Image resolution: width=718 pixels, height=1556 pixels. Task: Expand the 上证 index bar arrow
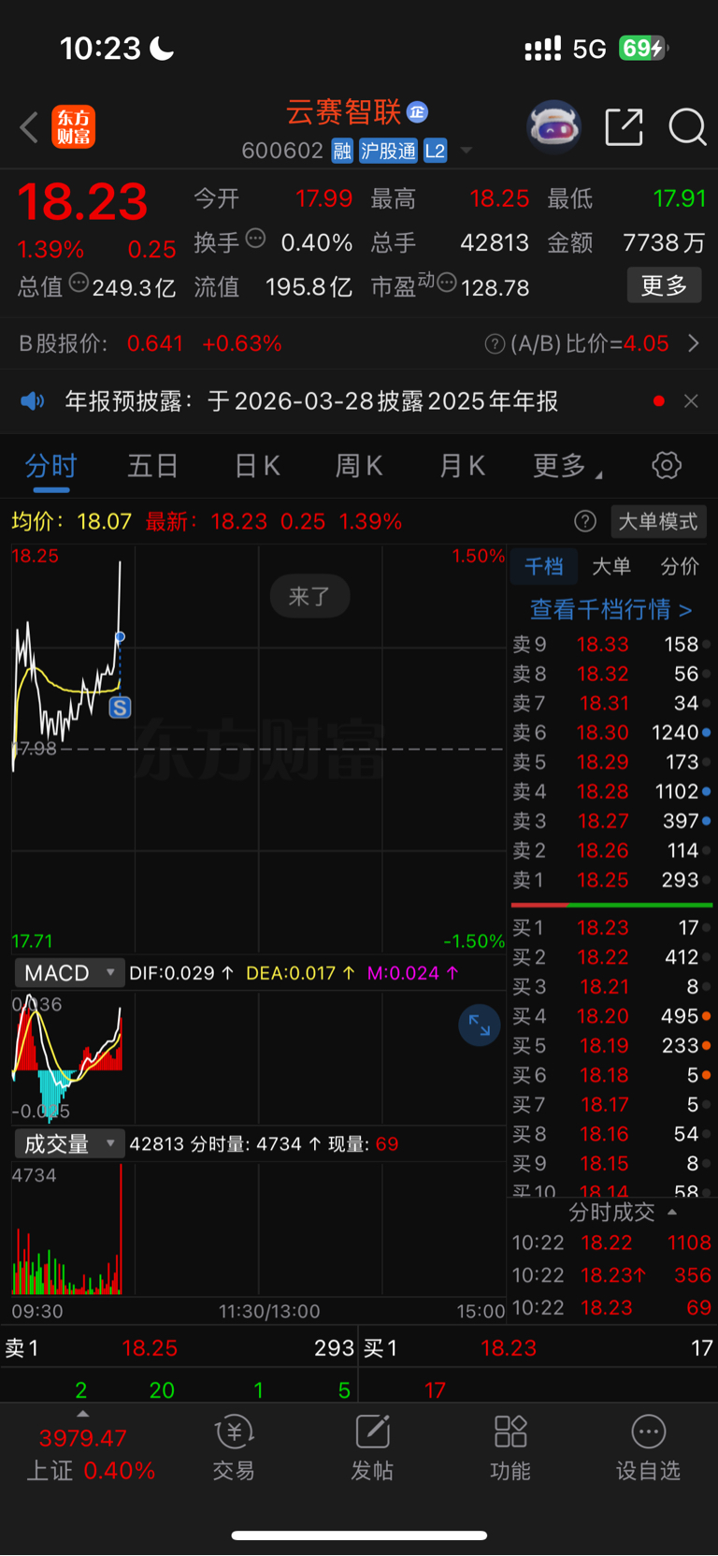click(x=83, y=1414)
